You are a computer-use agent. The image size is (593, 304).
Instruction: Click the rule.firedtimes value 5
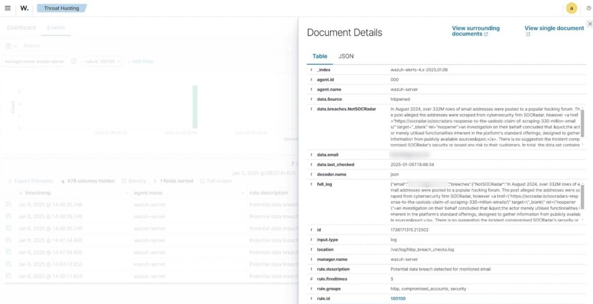392,279
